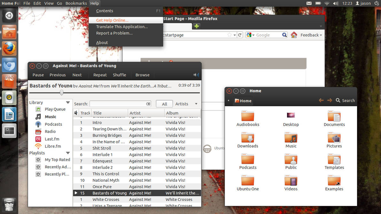Image resolution: width=381 pixels, height=214 pixels.
Task: Select My Top Rated playlist
Action: pyautogui.click(x=57, y=160)
